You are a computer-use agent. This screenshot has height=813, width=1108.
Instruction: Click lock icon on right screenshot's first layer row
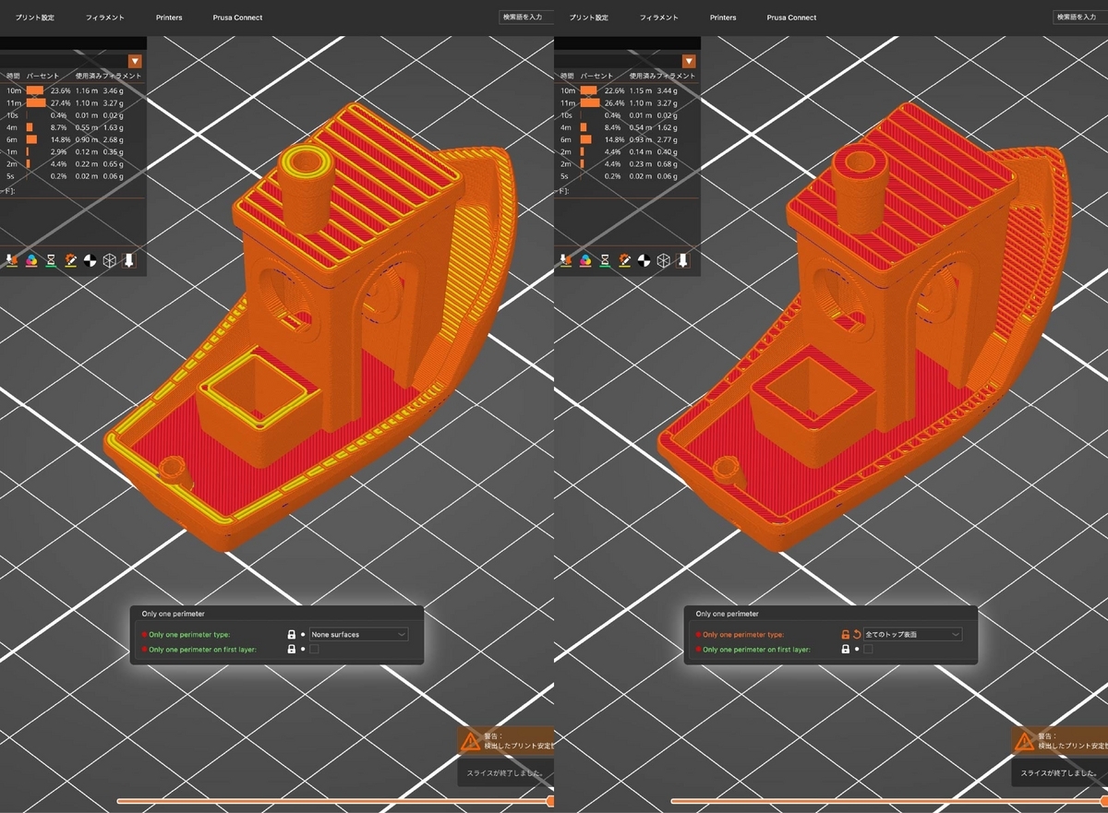(x=845, y=650)
